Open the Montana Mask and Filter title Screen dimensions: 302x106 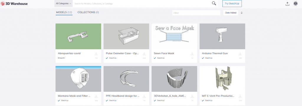(x=74, y=96)
